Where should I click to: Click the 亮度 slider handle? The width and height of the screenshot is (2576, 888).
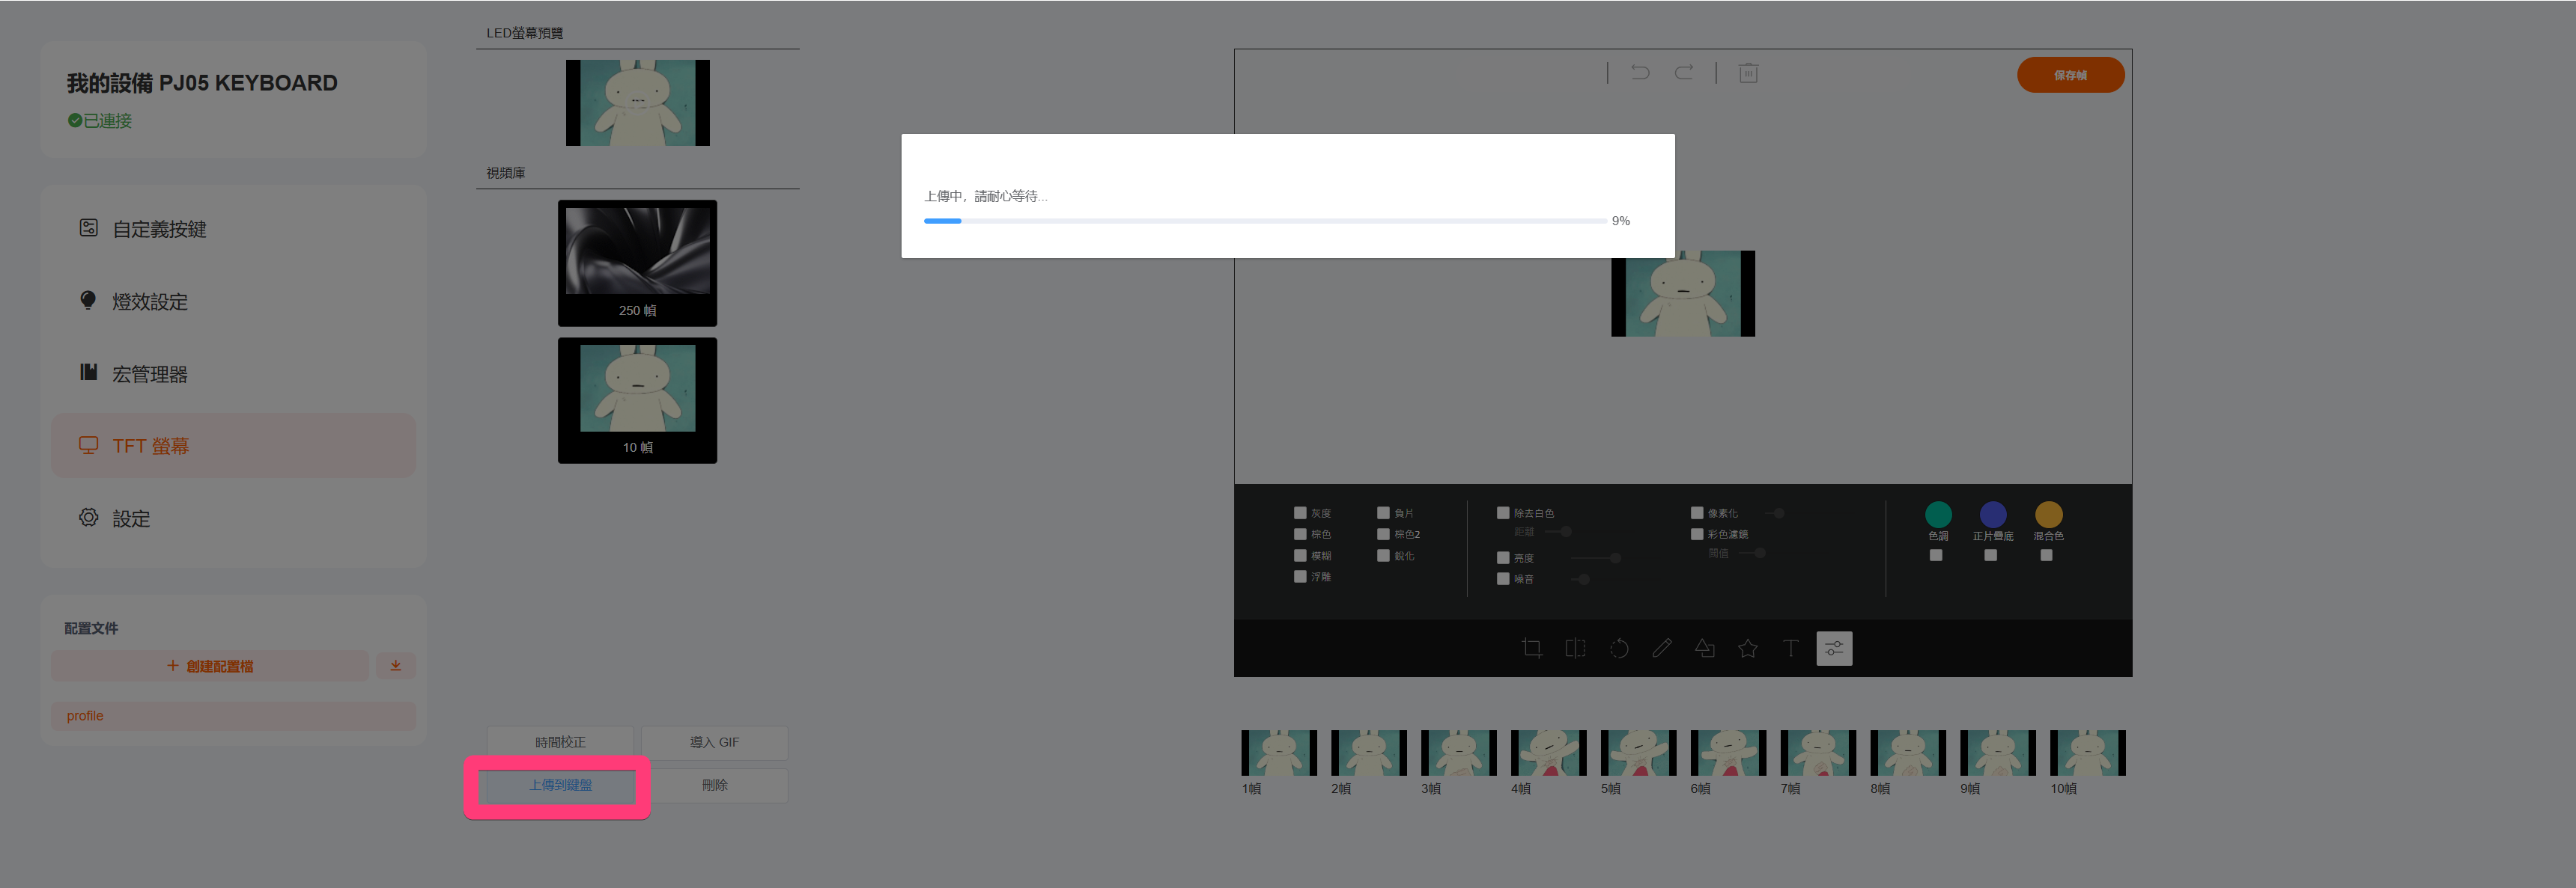pyautogui.click(x=1615, y=557)
